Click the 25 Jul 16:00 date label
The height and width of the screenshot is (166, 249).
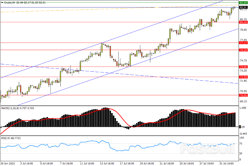tap(186, 163)
